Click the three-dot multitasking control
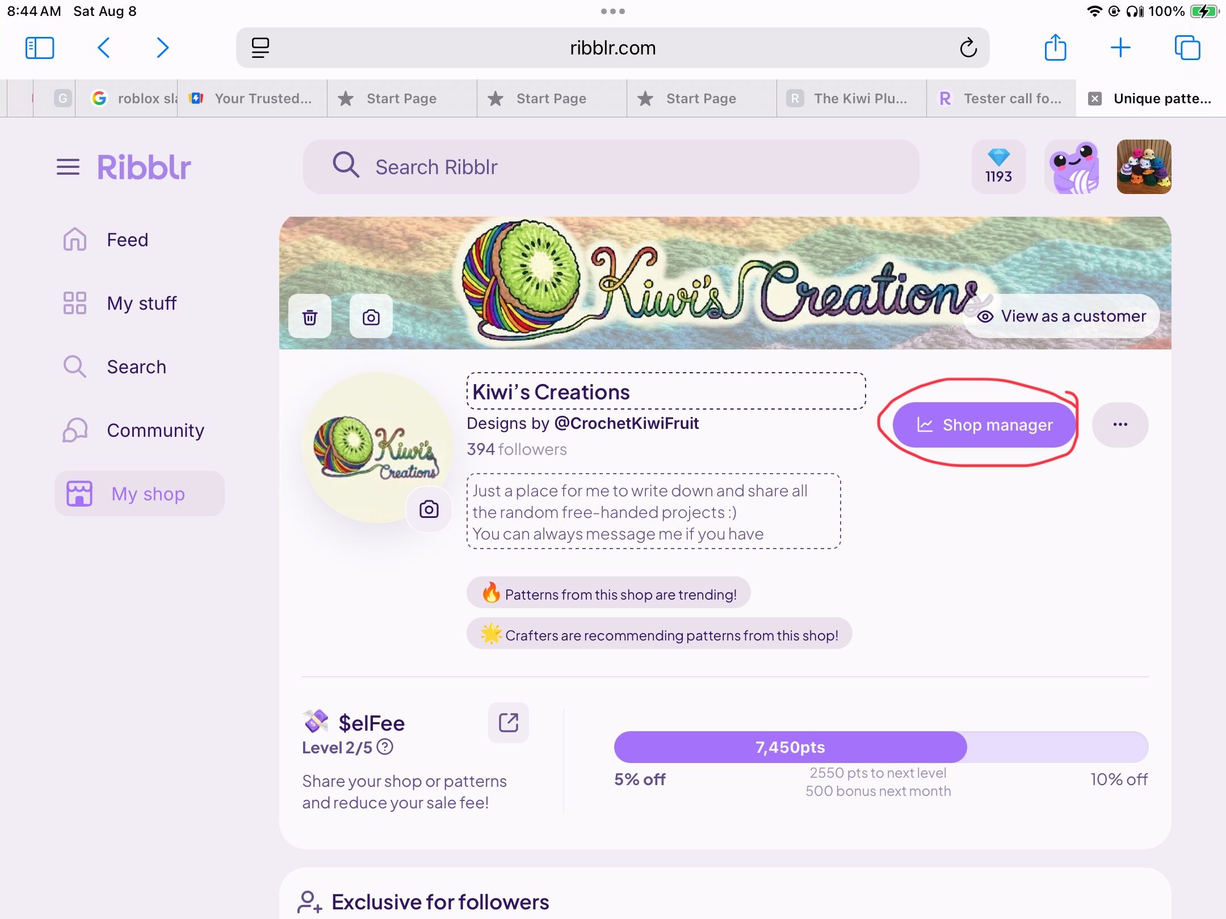 pyautogui.click(x=613, y=11)
